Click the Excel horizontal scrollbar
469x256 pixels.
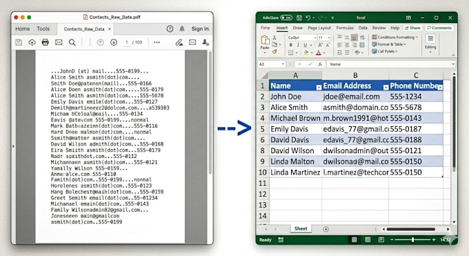(410, 229)
